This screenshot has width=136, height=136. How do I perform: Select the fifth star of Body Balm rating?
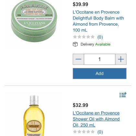(x=93, y=37)
